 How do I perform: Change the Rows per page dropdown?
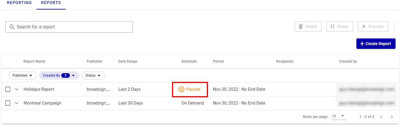pos(339,117)
